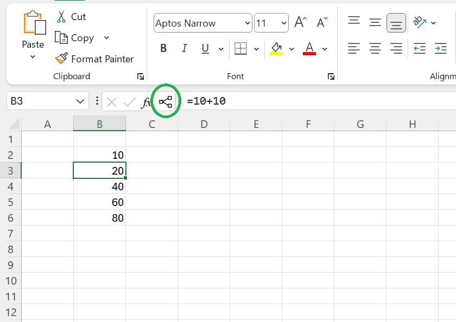Open the Paste options arrow
This screenshot has width=456, height=322.
(x=33, y=56)
